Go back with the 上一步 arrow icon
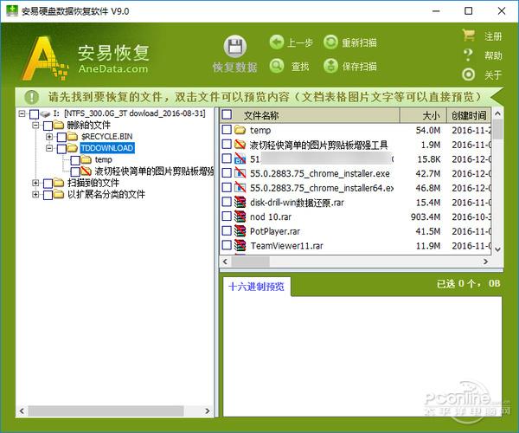 pos(277,42)
